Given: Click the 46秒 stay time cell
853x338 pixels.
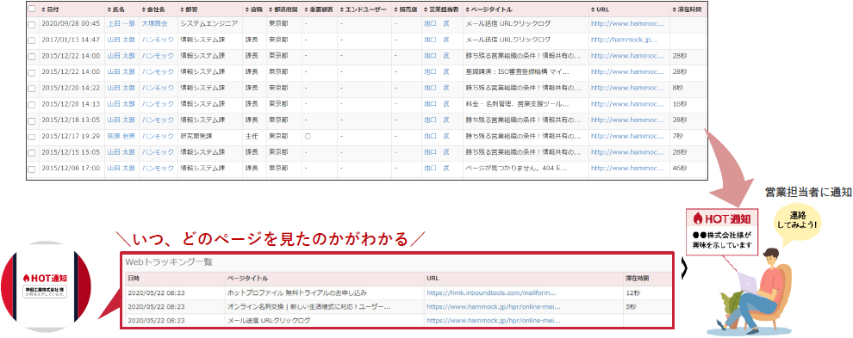Looking at the screenshot, I should pyautogui.click(x=680, y=168).
